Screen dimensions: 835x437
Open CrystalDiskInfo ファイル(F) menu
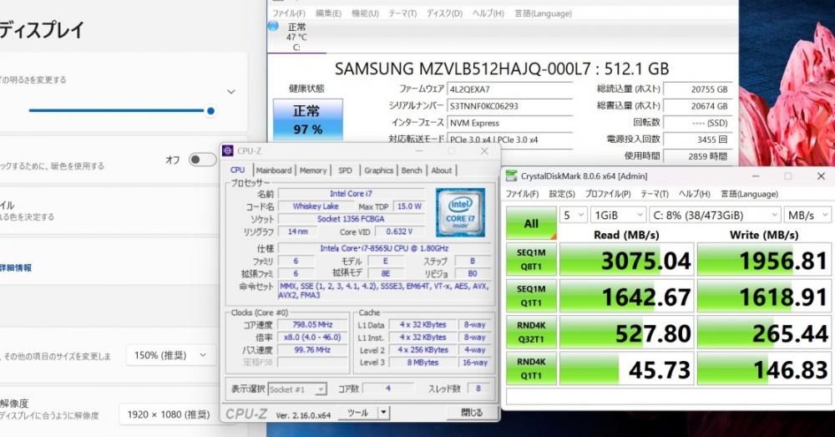pos(289,13)
